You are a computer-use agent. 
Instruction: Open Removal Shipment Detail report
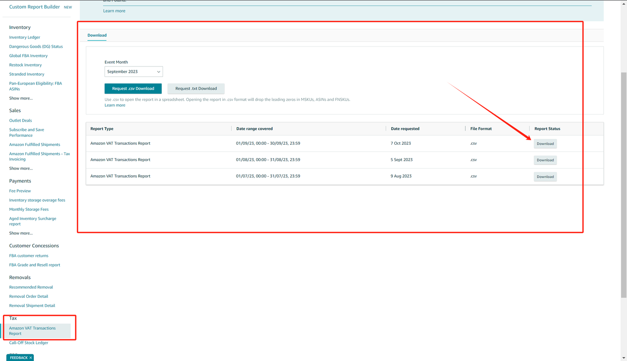32,305
